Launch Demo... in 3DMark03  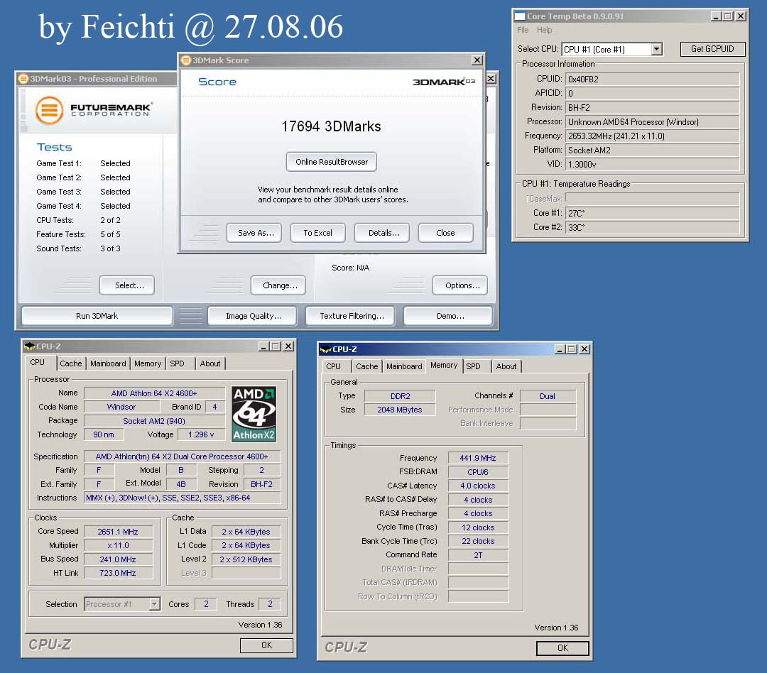448,316
